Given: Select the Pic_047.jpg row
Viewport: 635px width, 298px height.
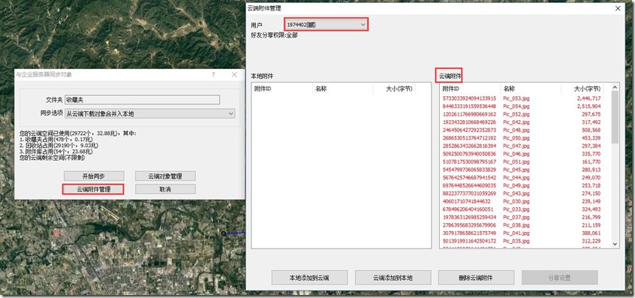Looking at the screenshot, I should [525, 146].
